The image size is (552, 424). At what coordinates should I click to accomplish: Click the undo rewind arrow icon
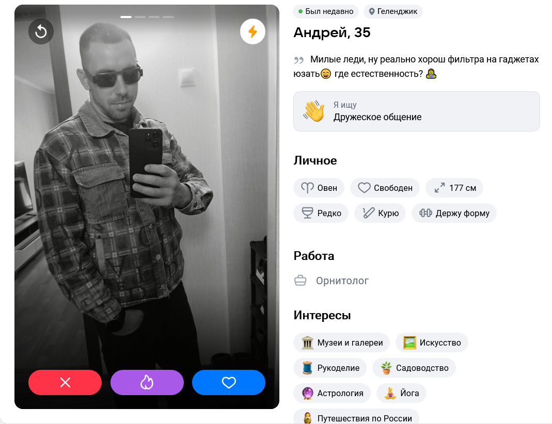tap(41, 31)
